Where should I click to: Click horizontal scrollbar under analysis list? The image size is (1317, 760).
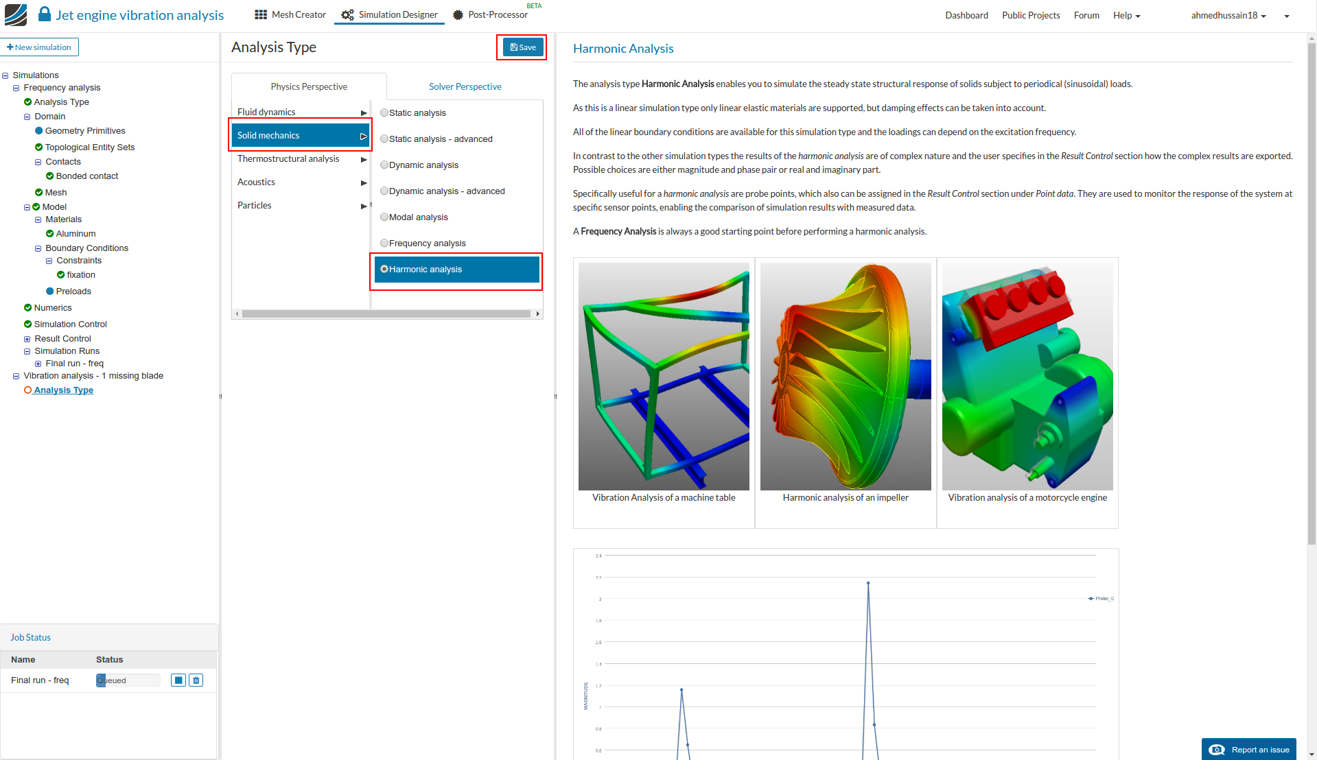click(x=387, y=314)
